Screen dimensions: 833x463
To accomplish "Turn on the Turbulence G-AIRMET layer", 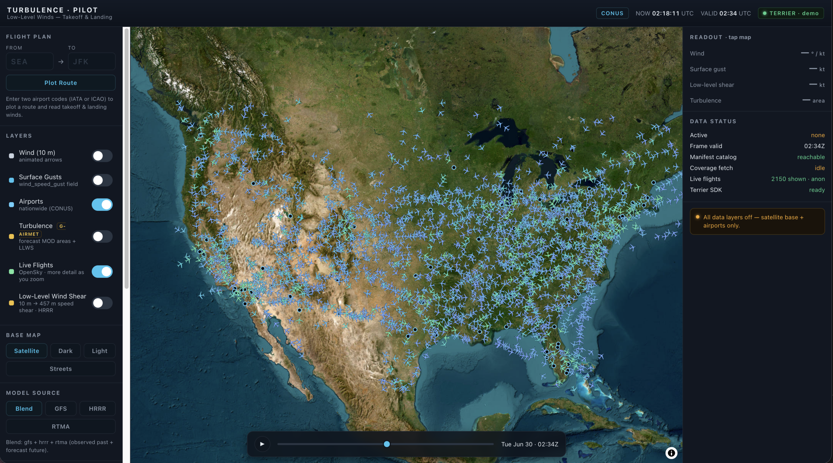I will [102, 237].
